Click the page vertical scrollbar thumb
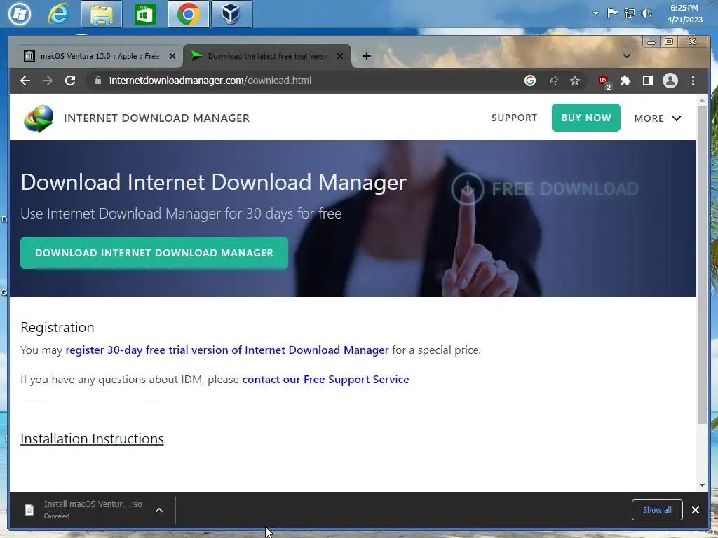718x538 pixels. click(x=702, y=264)
